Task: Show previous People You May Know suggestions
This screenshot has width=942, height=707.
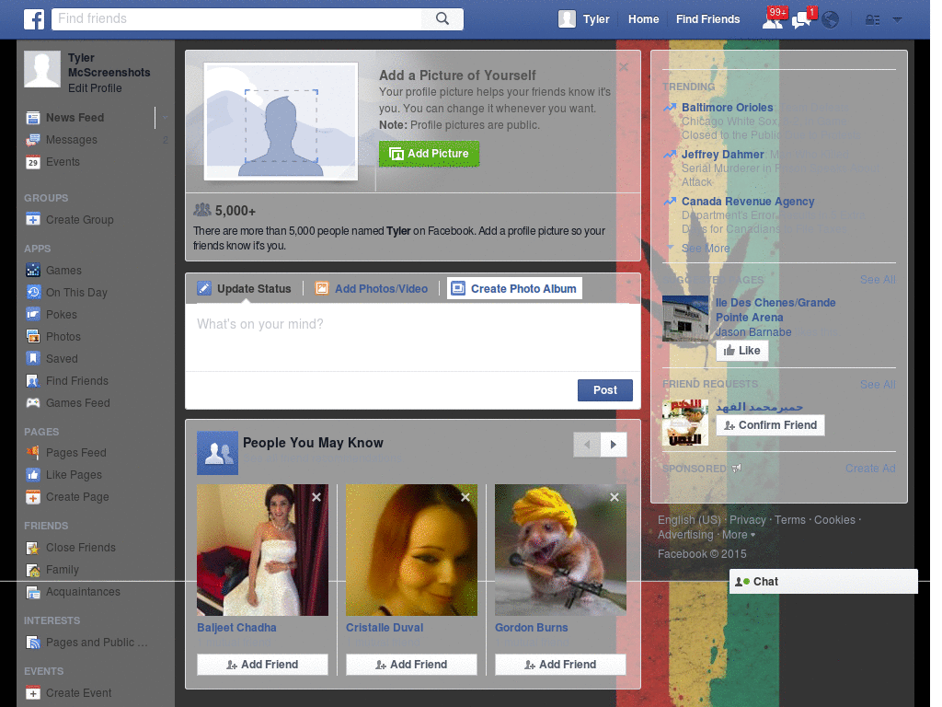Action: pos(587,445)
